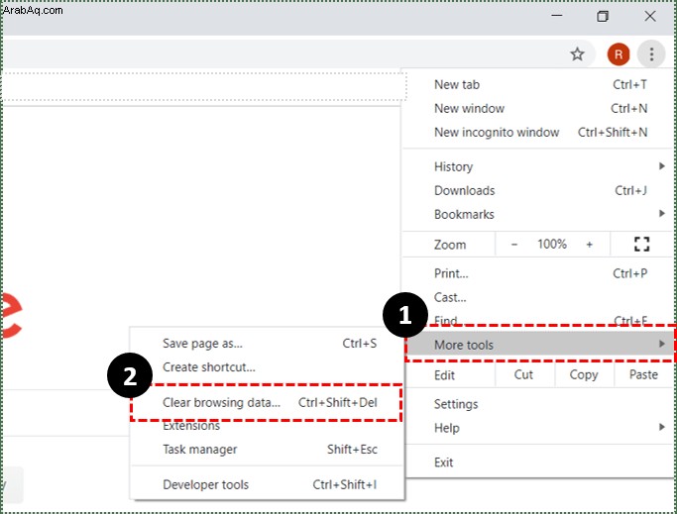Open the Downloads menu item
Image resolution: width=677 pixels, height=514 pixels.
coord(538,190)
